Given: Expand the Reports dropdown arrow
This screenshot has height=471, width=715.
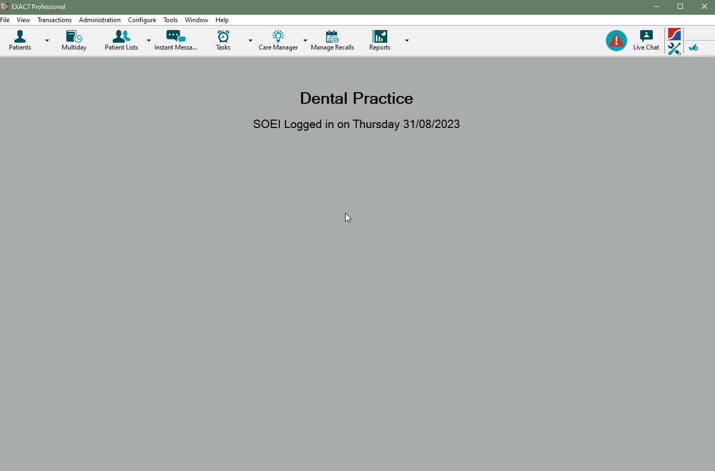Looking at the screenshot, I should (407, 41).
